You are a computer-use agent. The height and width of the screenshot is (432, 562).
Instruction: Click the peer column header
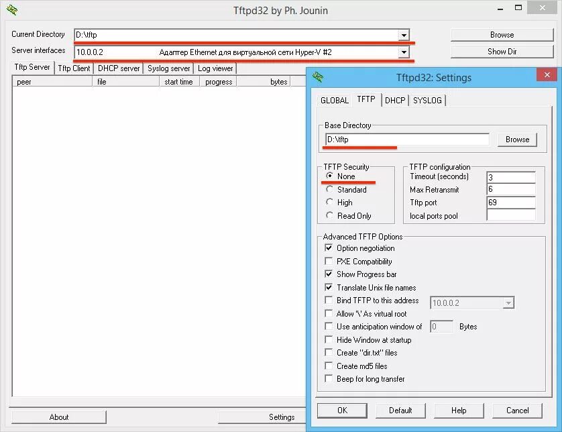pyautogui.click(x=52, y=82)
